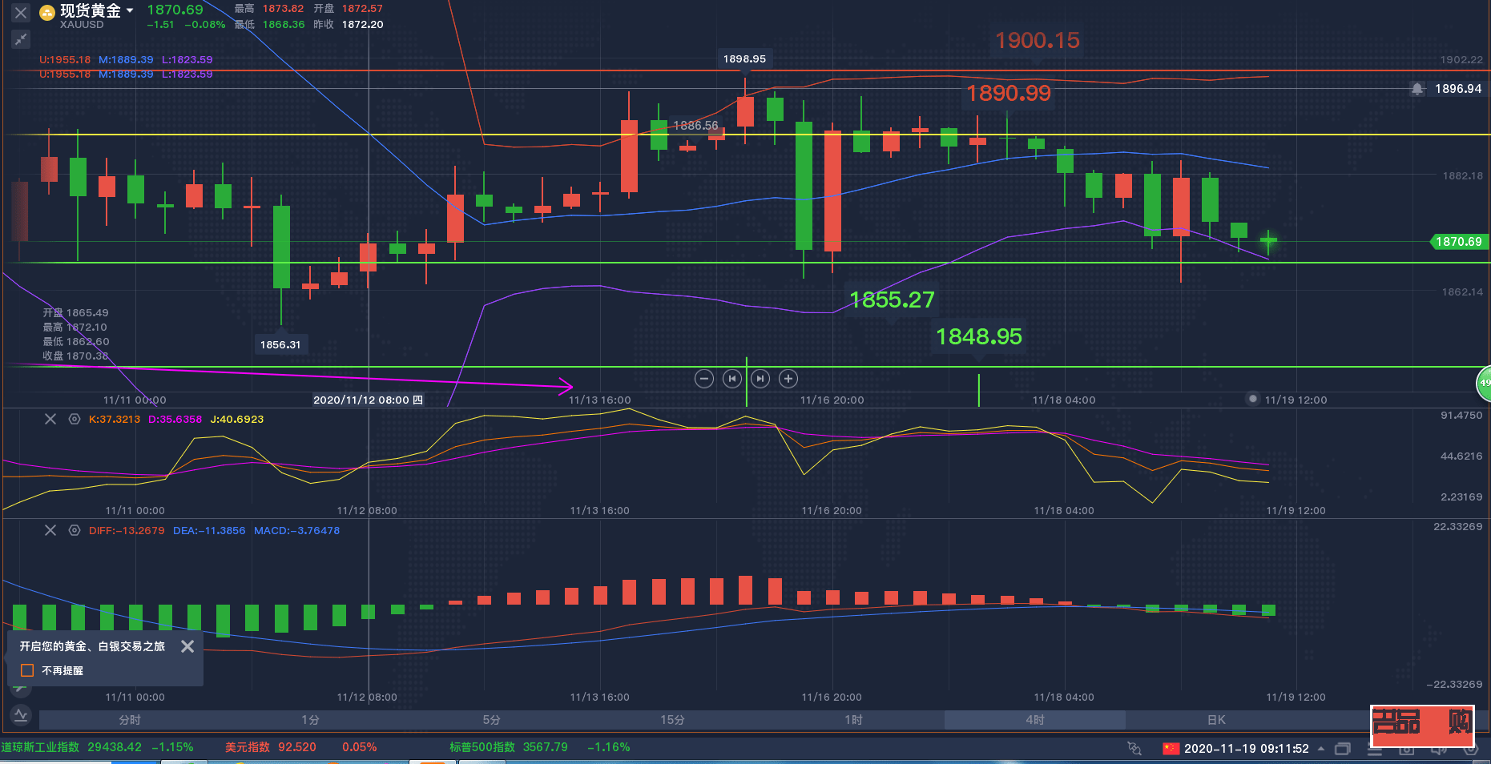Expand the arrow next to the clock time
The height and width of the screenshot is (764, 1491).
(x=1321, y=749)
